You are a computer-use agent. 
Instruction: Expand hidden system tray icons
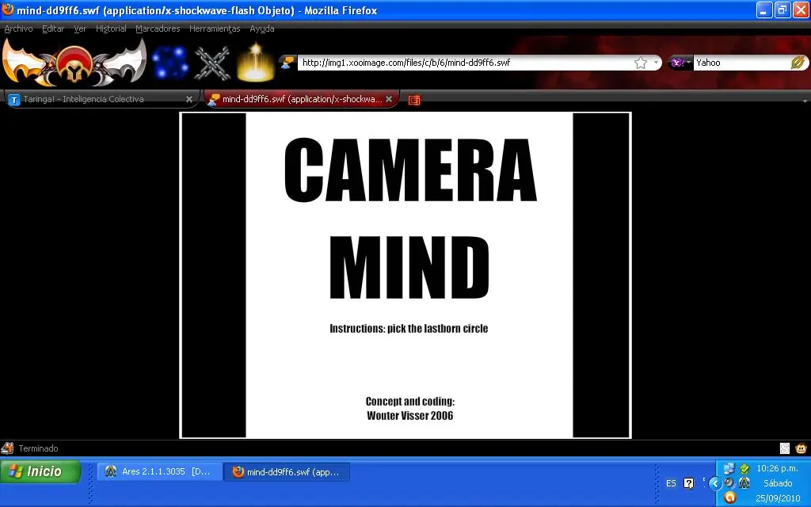pyautogui.click(x=714, y=483)
